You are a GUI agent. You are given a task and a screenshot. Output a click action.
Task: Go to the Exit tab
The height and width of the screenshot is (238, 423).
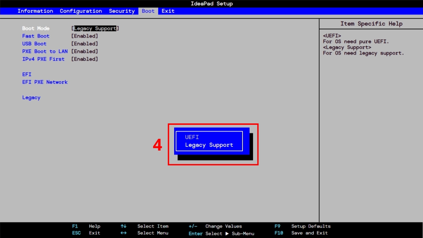(168, 11)
